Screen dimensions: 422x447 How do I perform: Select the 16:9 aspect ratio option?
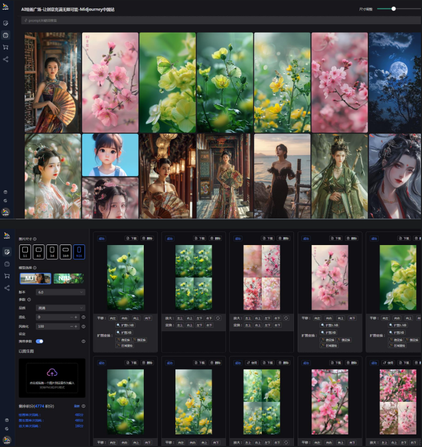pyautogui.click(x=65, y=251)
